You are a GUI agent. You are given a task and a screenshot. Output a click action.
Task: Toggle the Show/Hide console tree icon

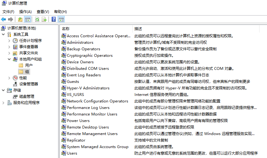(27, 19)
